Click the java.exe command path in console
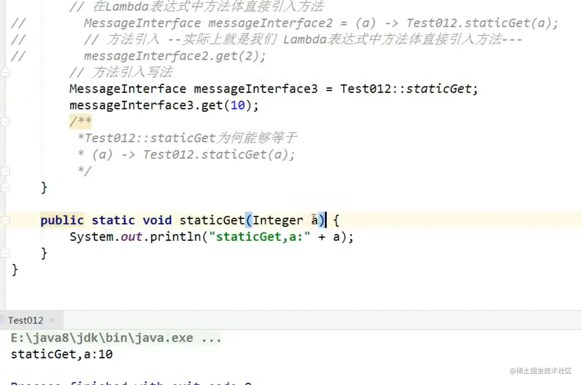The image size is (582, 385). tap(102, 338)
